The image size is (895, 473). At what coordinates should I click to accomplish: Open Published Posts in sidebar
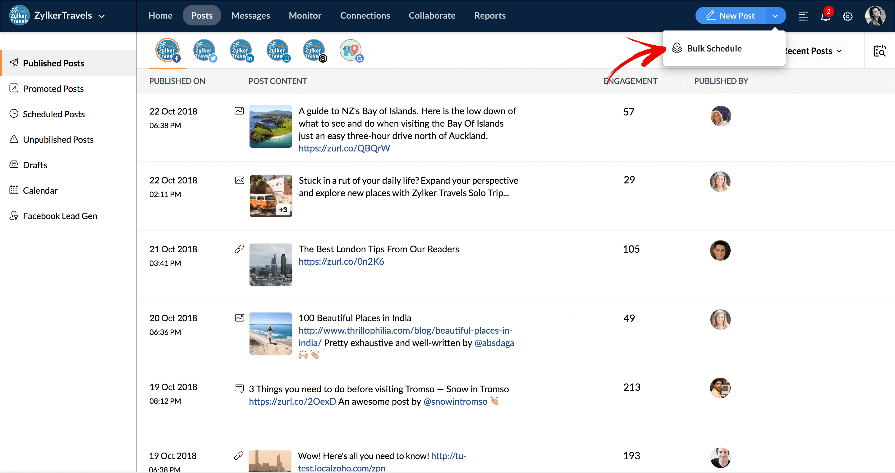68,63
